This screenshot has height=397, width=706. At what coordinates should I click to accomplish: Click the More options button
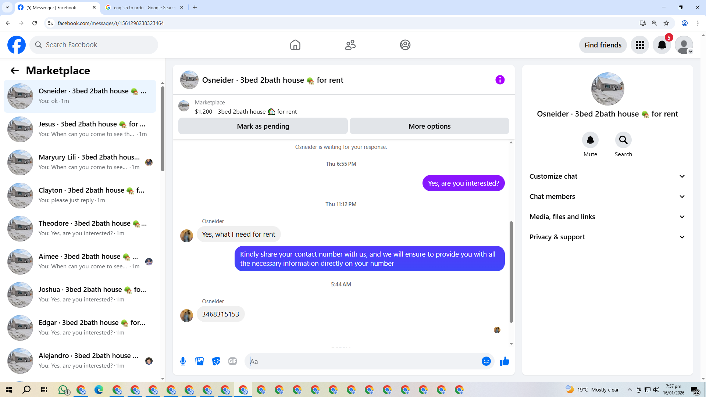(429, 126)
